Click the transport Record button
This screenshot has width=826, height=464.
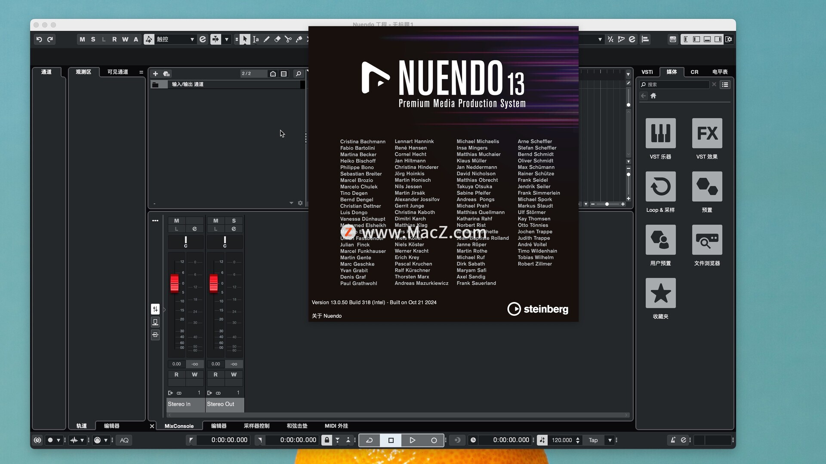(434, 440)
